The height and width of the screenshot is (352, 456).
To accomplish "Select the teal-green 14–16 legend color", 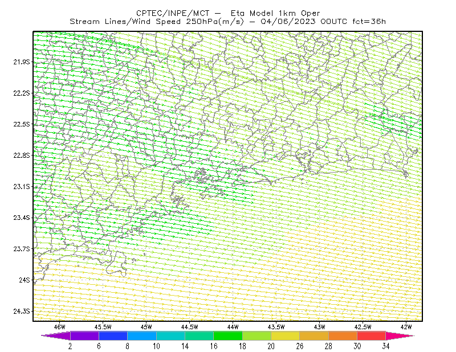I will pyautogui.click(x=199, y=335).
